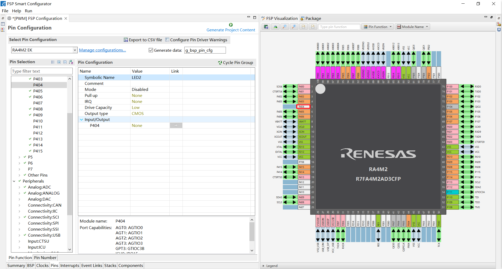
Task: Click the Manage configurations link
Action: 102,50
